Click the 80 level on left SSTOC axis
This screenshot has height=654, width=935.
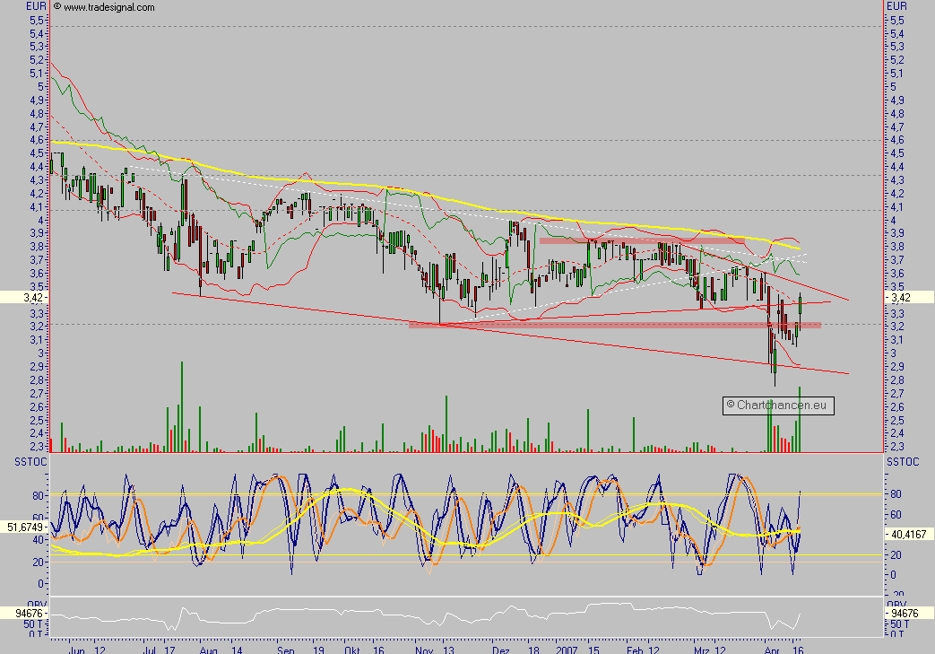39,496
